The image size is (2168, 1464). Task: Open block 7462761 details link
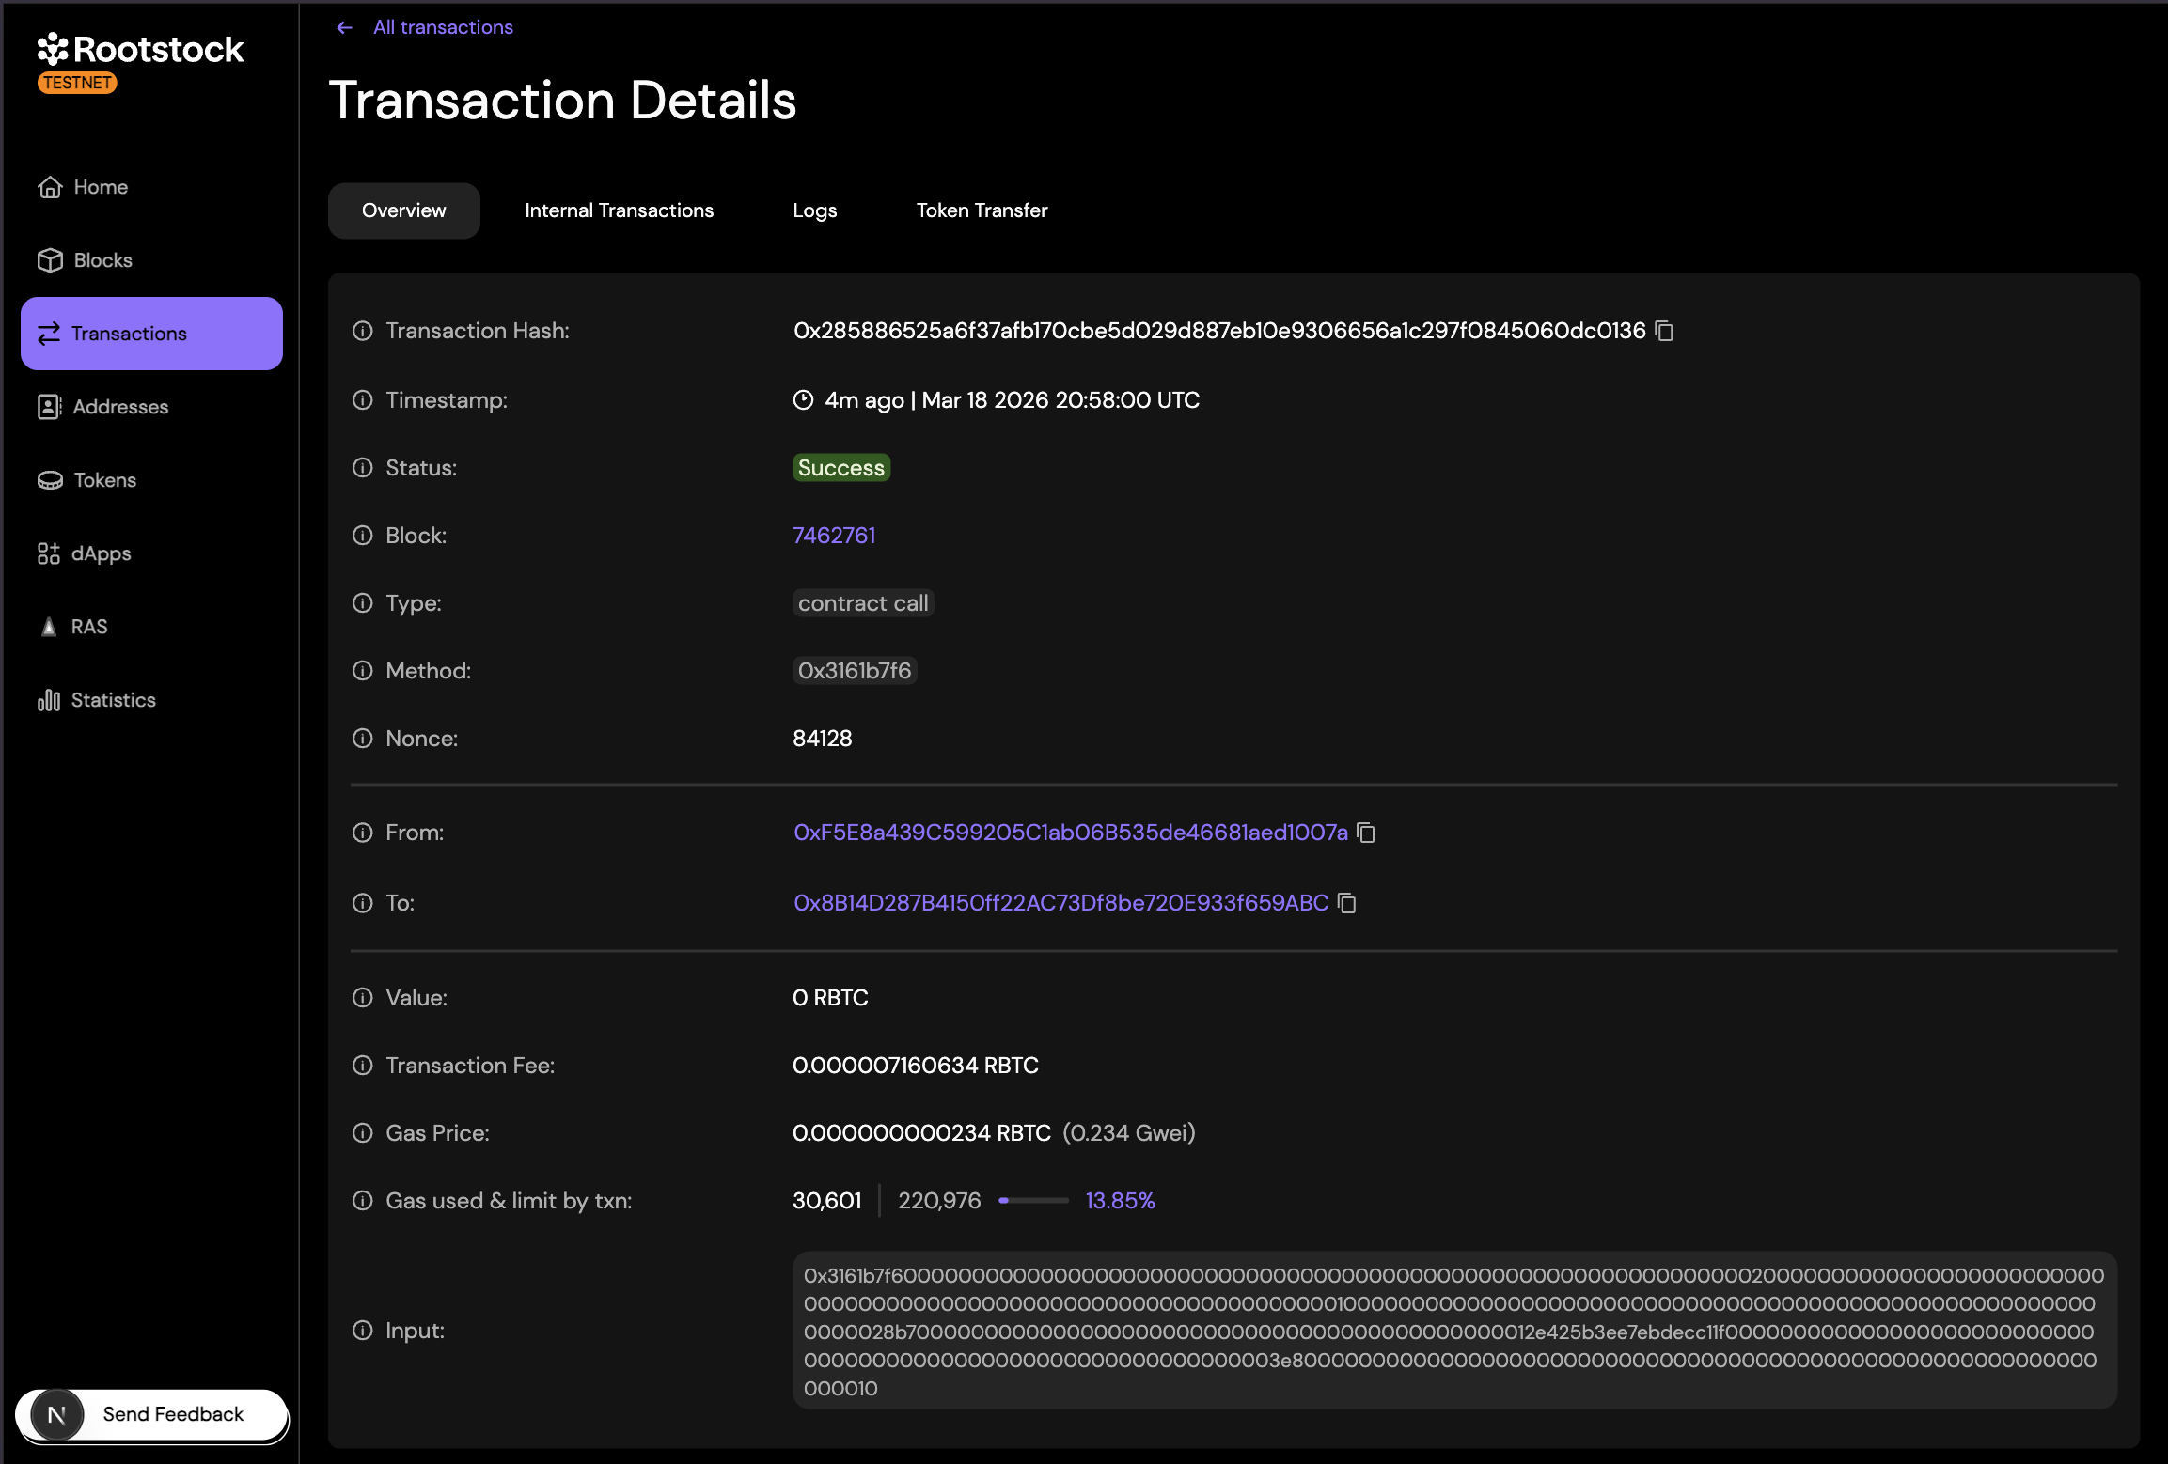click(x=834, y=535)
